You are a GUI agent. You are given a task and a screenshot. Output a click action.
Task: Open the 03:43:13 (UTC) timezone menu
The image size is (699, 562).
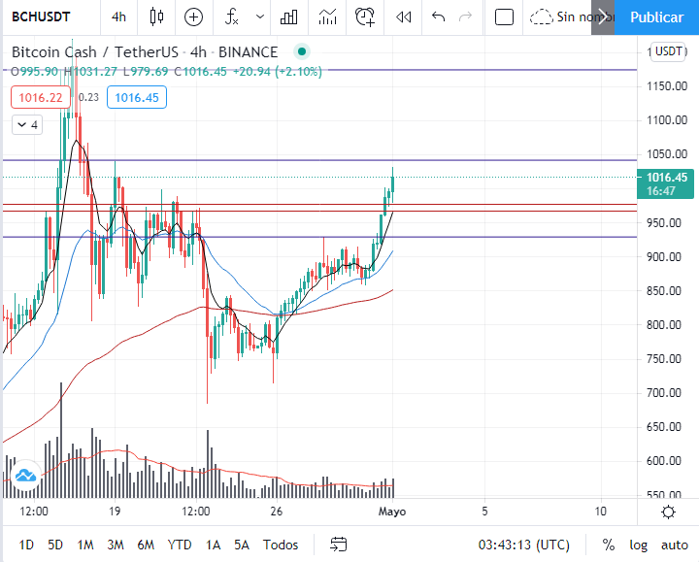coord(524,545)
